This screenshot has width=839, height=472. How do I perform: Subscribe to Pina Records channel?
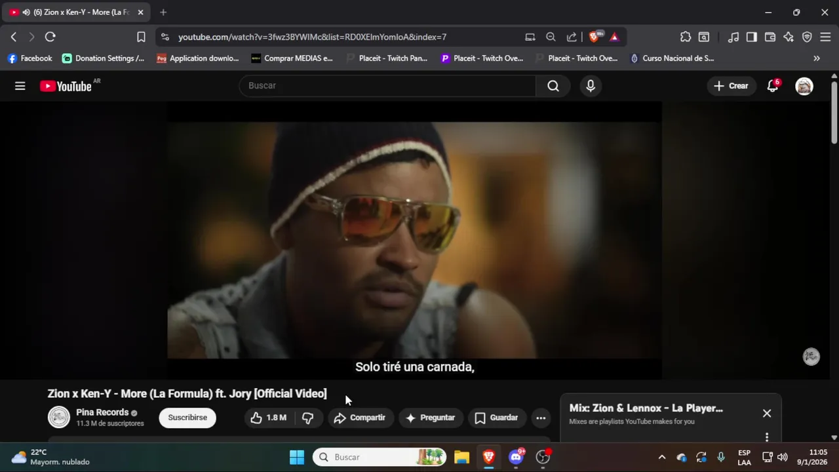(x=187, y=418)
